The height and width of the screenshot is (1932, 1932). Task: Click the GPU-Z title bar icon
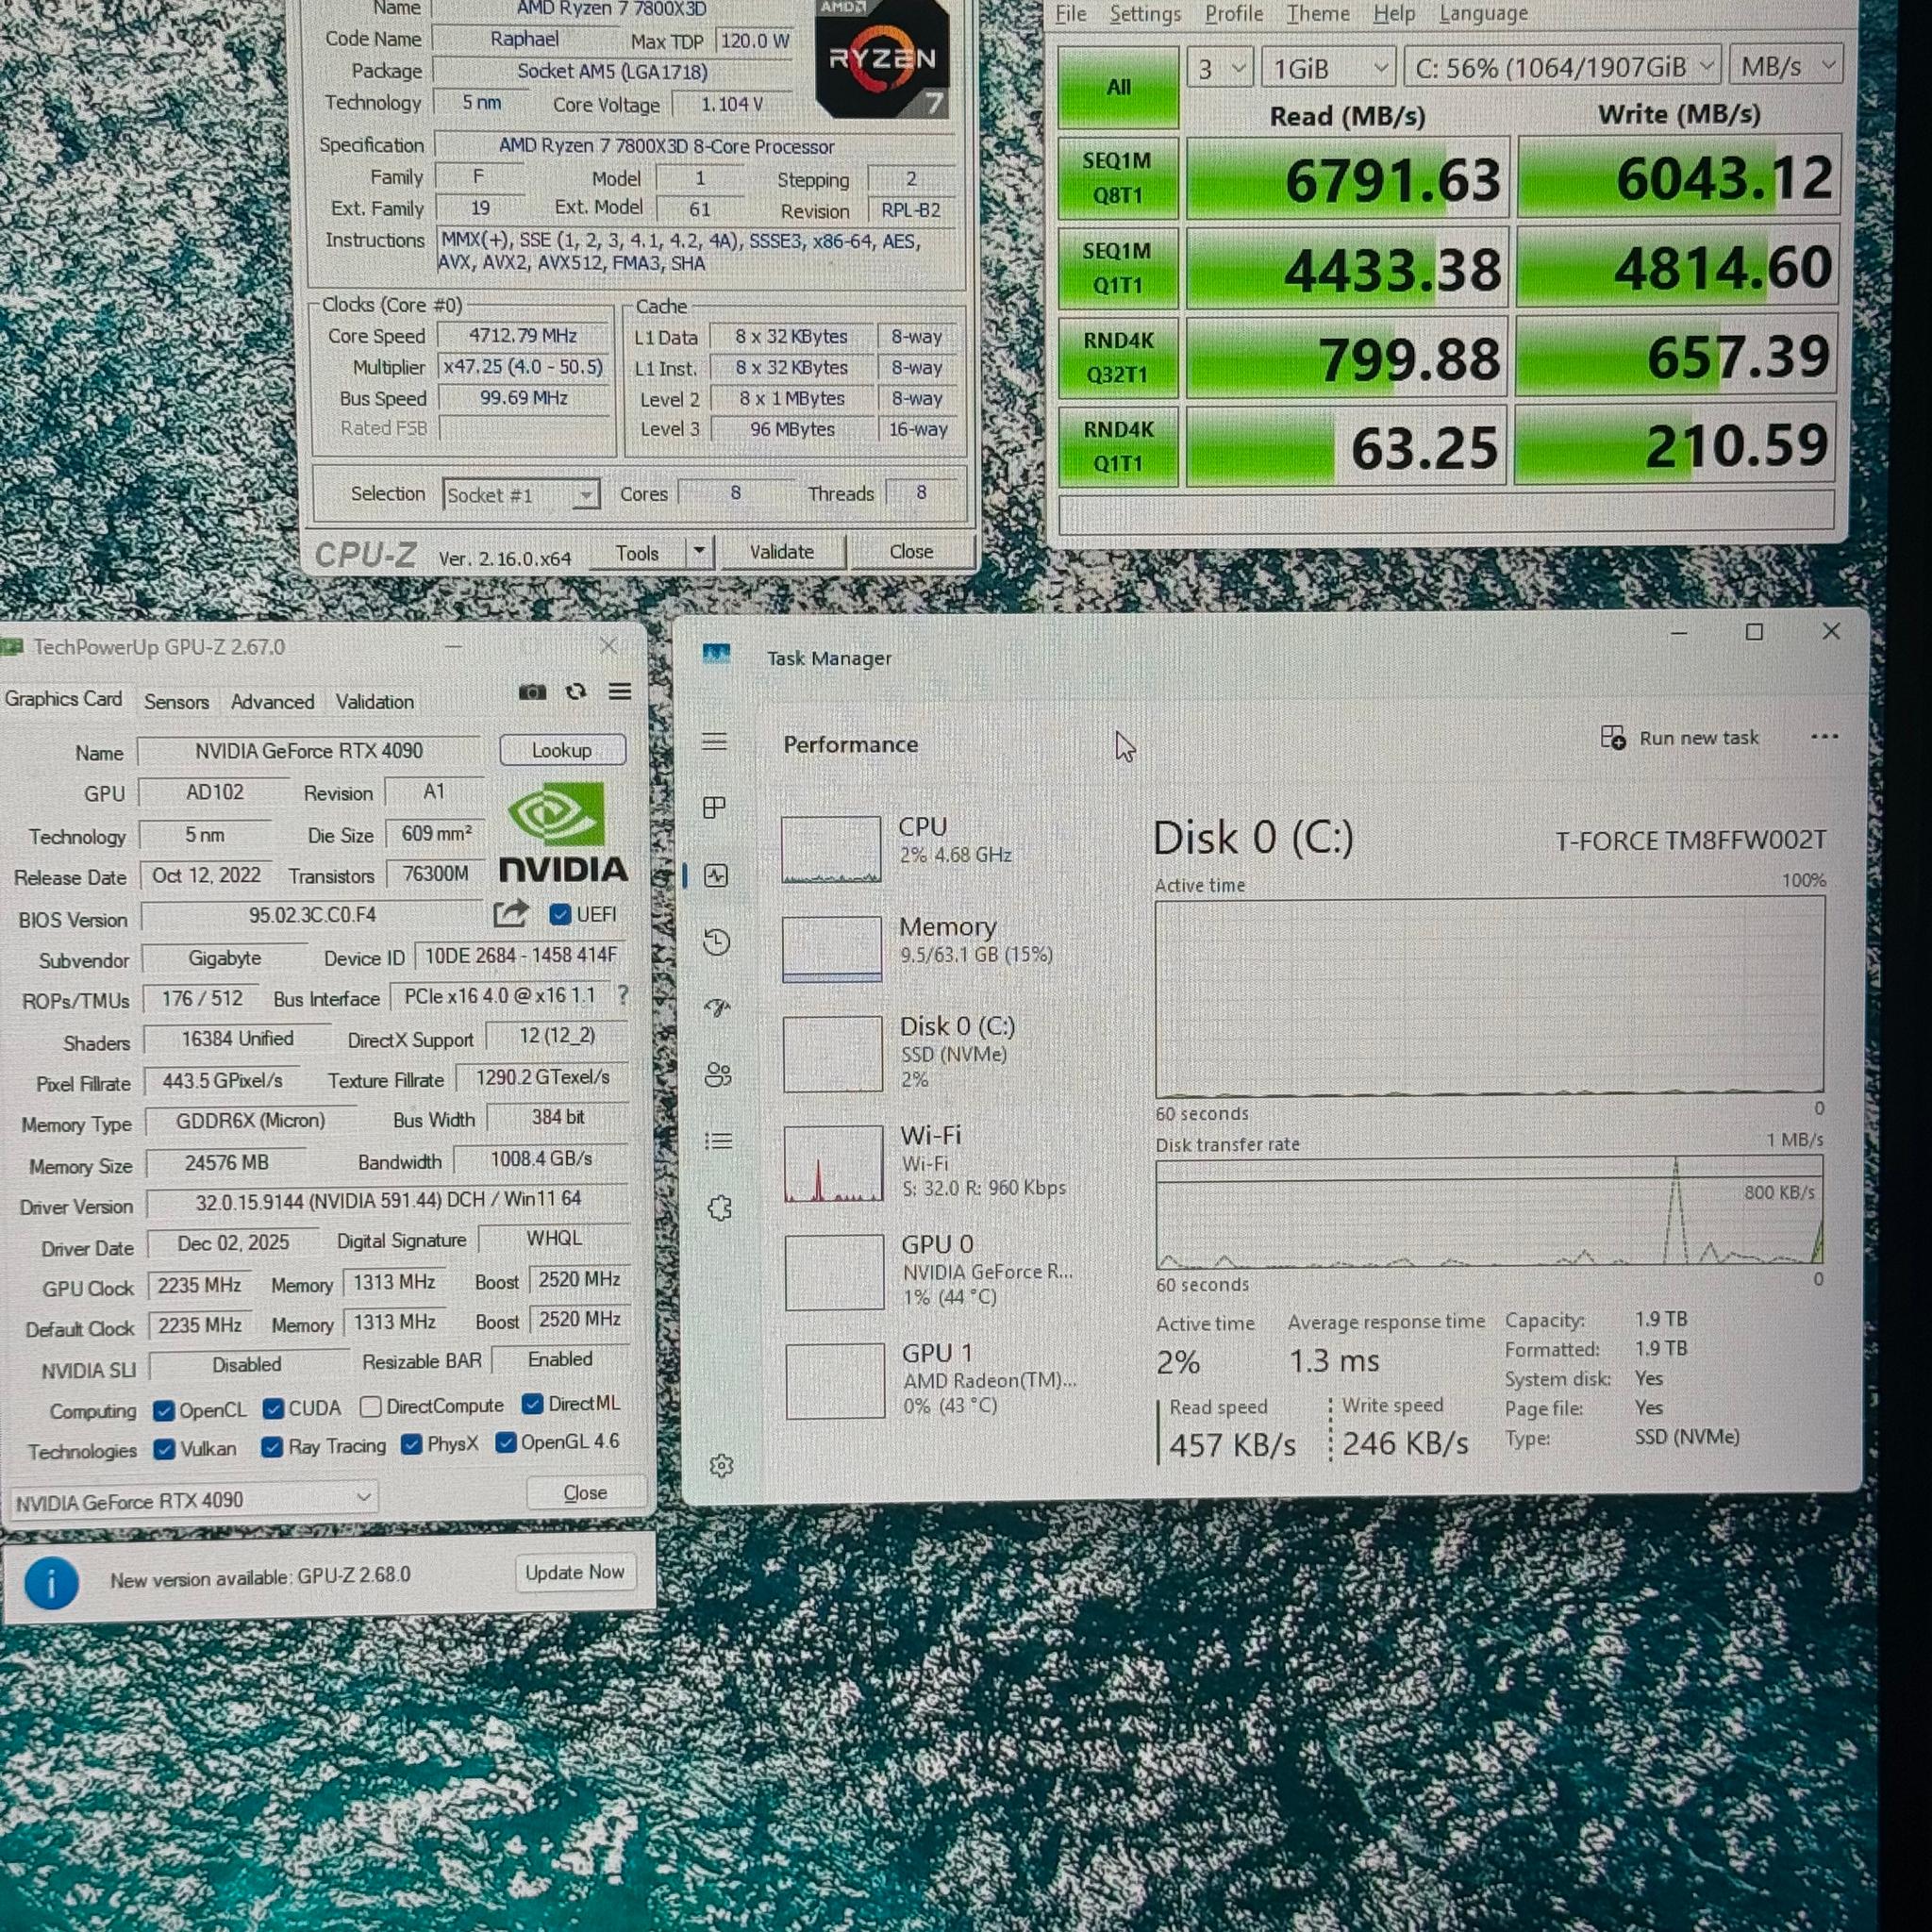click(12, 647)
